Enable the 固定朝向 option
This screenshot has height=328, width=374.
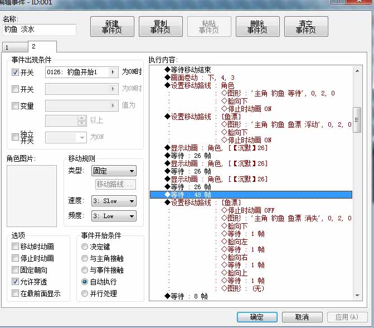pos(15,270)
